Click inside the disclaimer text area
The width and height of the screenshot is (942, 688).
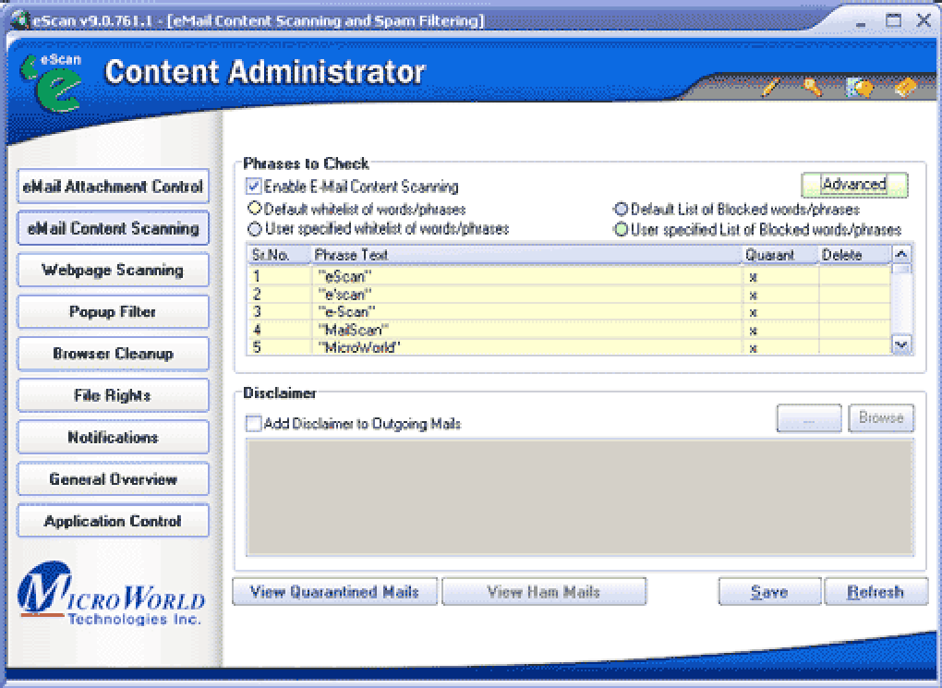[580, 497]
